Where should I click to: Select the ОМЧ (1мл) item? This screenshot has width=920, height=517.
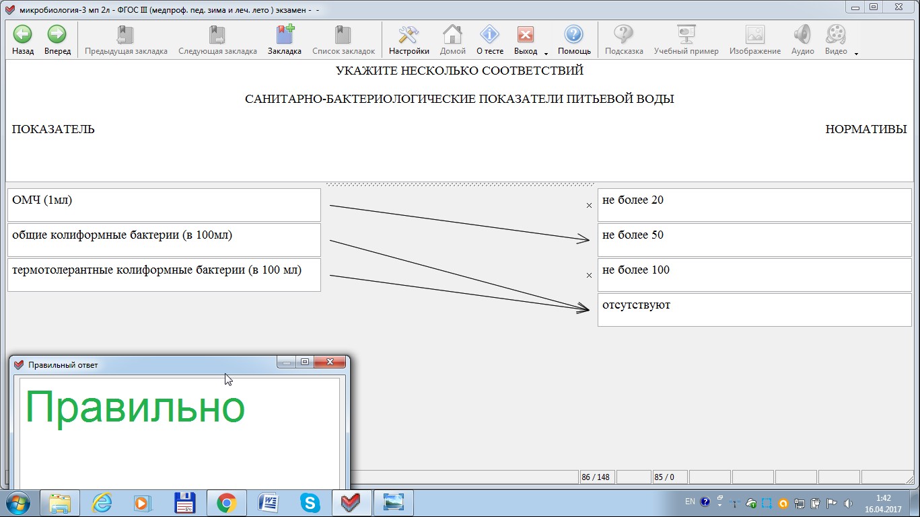(164, 205)
